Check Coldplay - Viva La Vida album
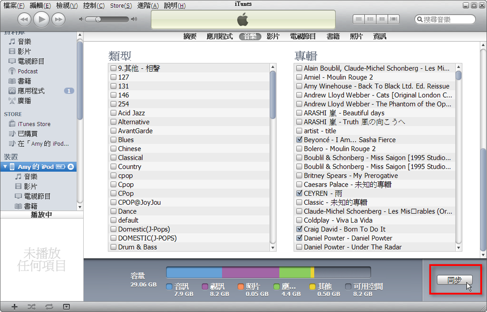487x312 pixels. (299, 220)
